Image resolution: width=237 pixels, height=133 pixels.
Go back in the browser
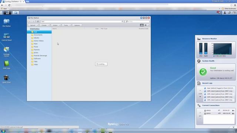coord(2,5)
